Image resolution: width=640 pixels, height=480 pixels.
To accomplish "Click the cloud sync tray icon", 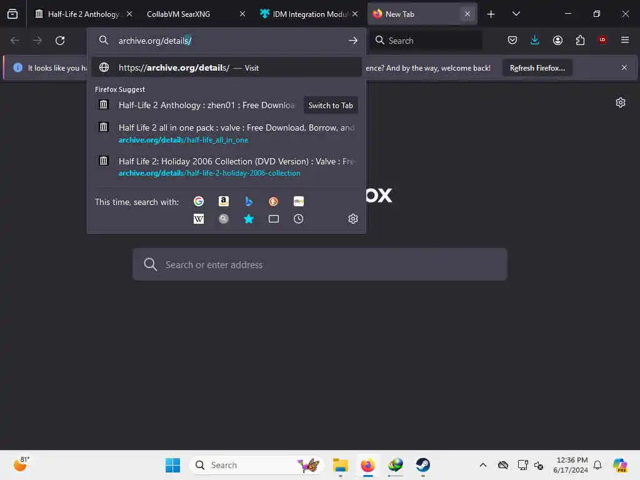I will coord(503,465).
